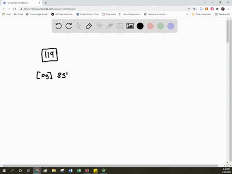Open the Other bookmarks folder
232x174 pixels.
(x=202, y=14)
